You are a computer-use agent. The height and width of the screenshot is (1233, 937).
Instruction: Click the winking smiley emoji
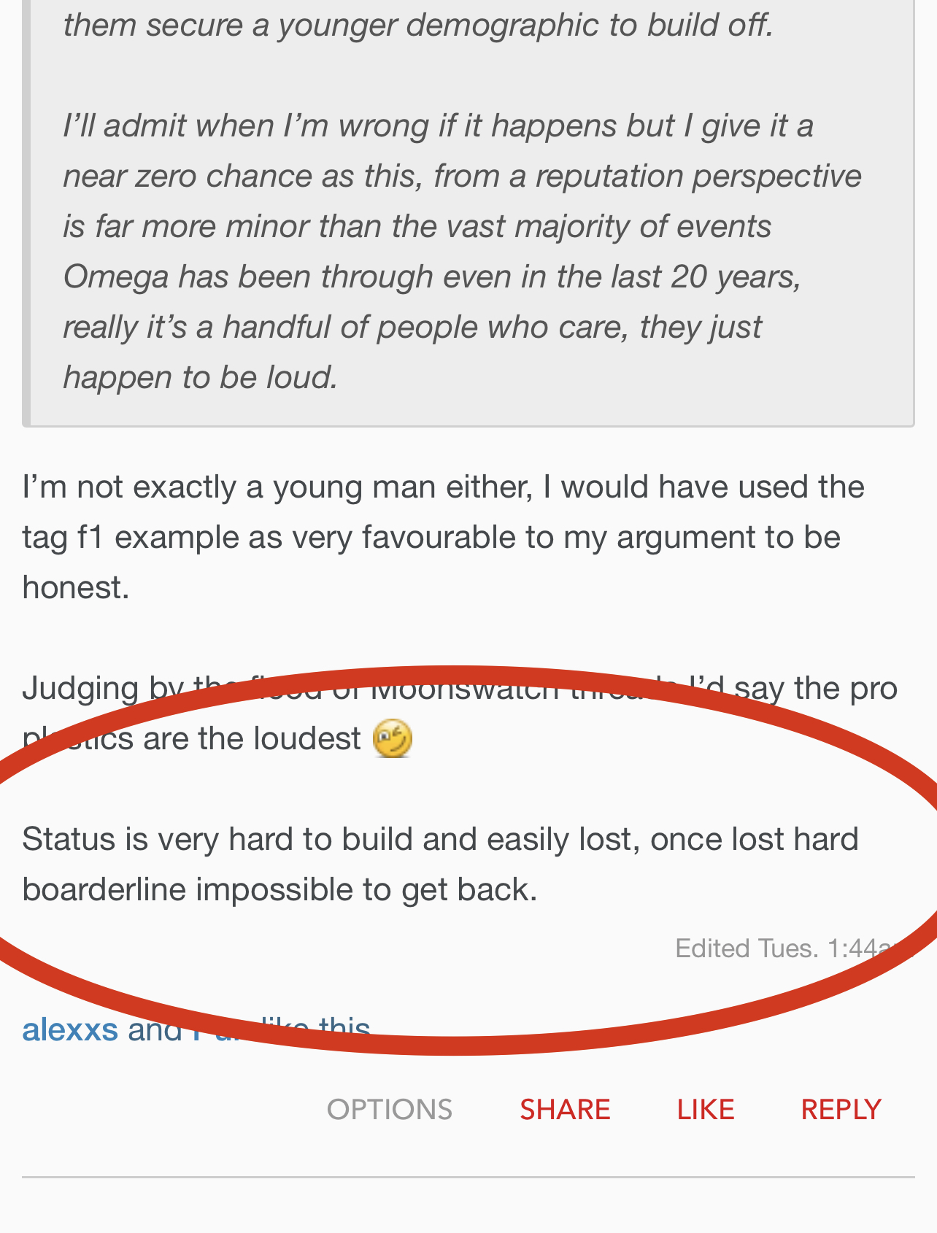pos(393,738)
